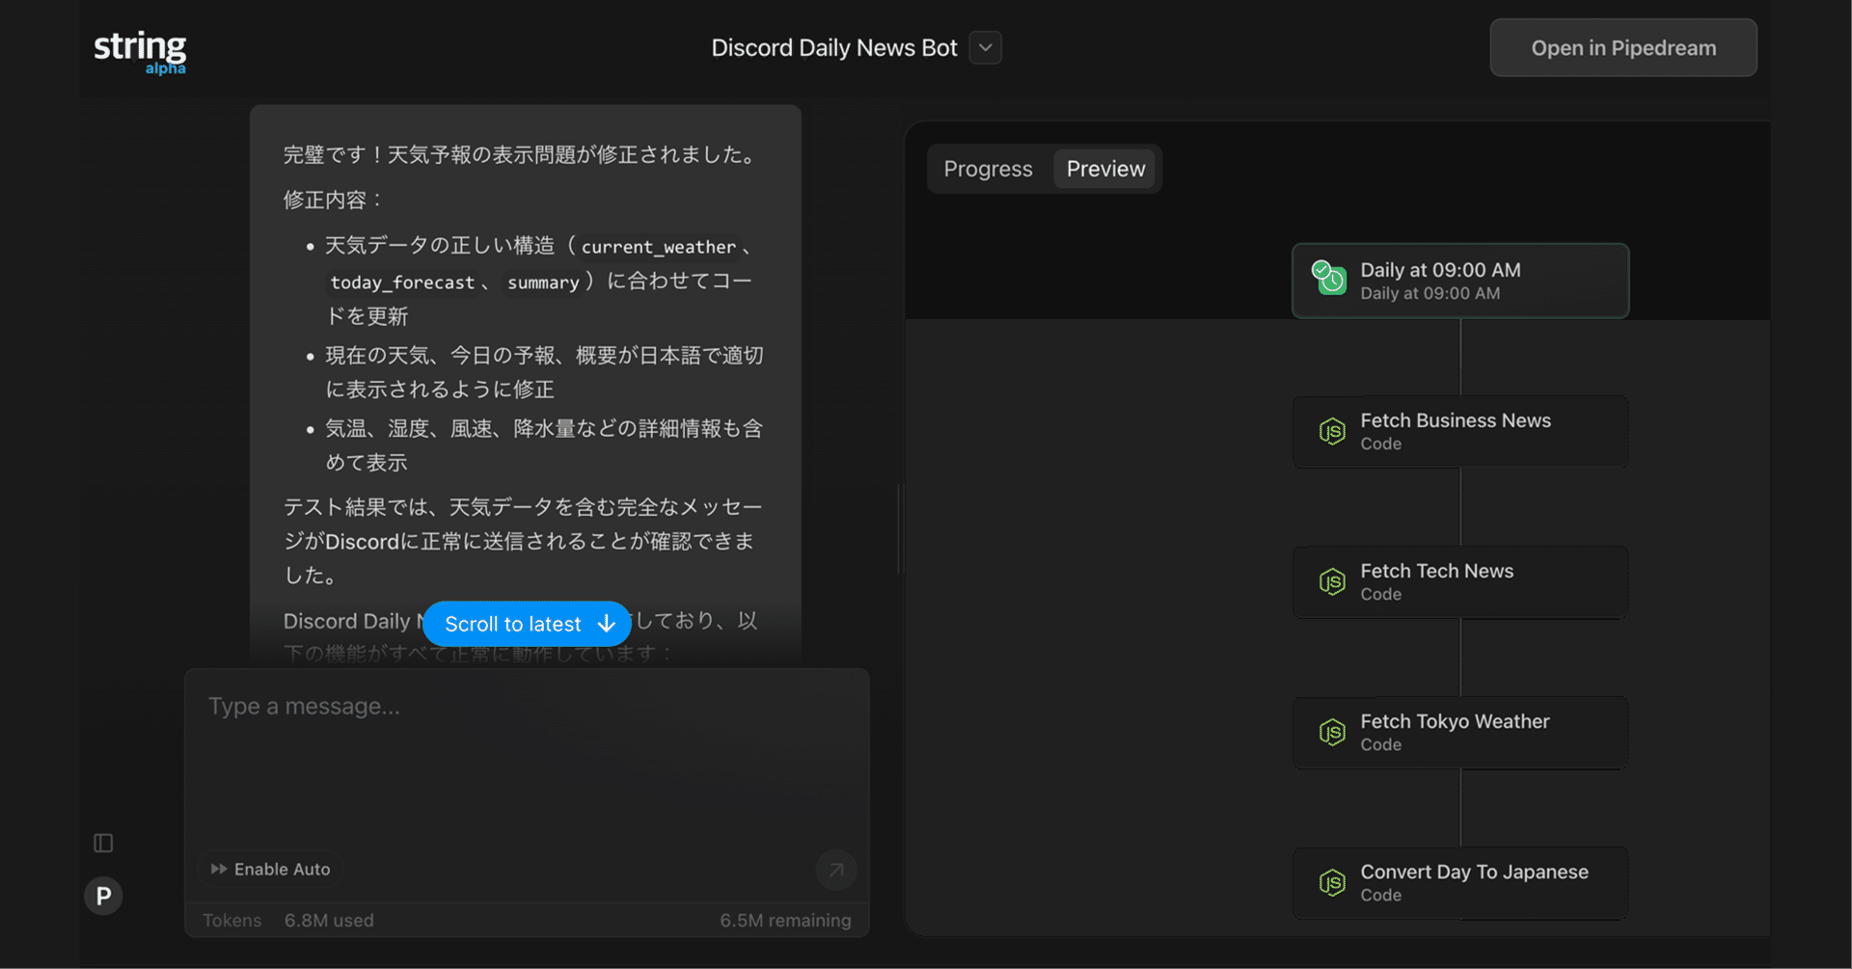Click the Open in Pipedream button
The image size is (1852, 969).
click(1622, 47)
